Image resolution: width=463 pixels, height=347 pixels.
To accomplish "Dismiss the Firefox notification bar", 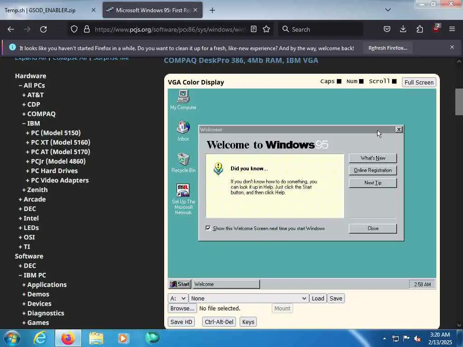I will (x=452, y=47).
